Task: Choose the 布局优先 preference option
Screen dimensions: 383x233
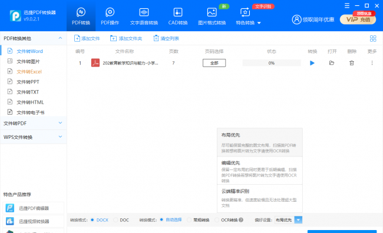Action: pos(260,142)
